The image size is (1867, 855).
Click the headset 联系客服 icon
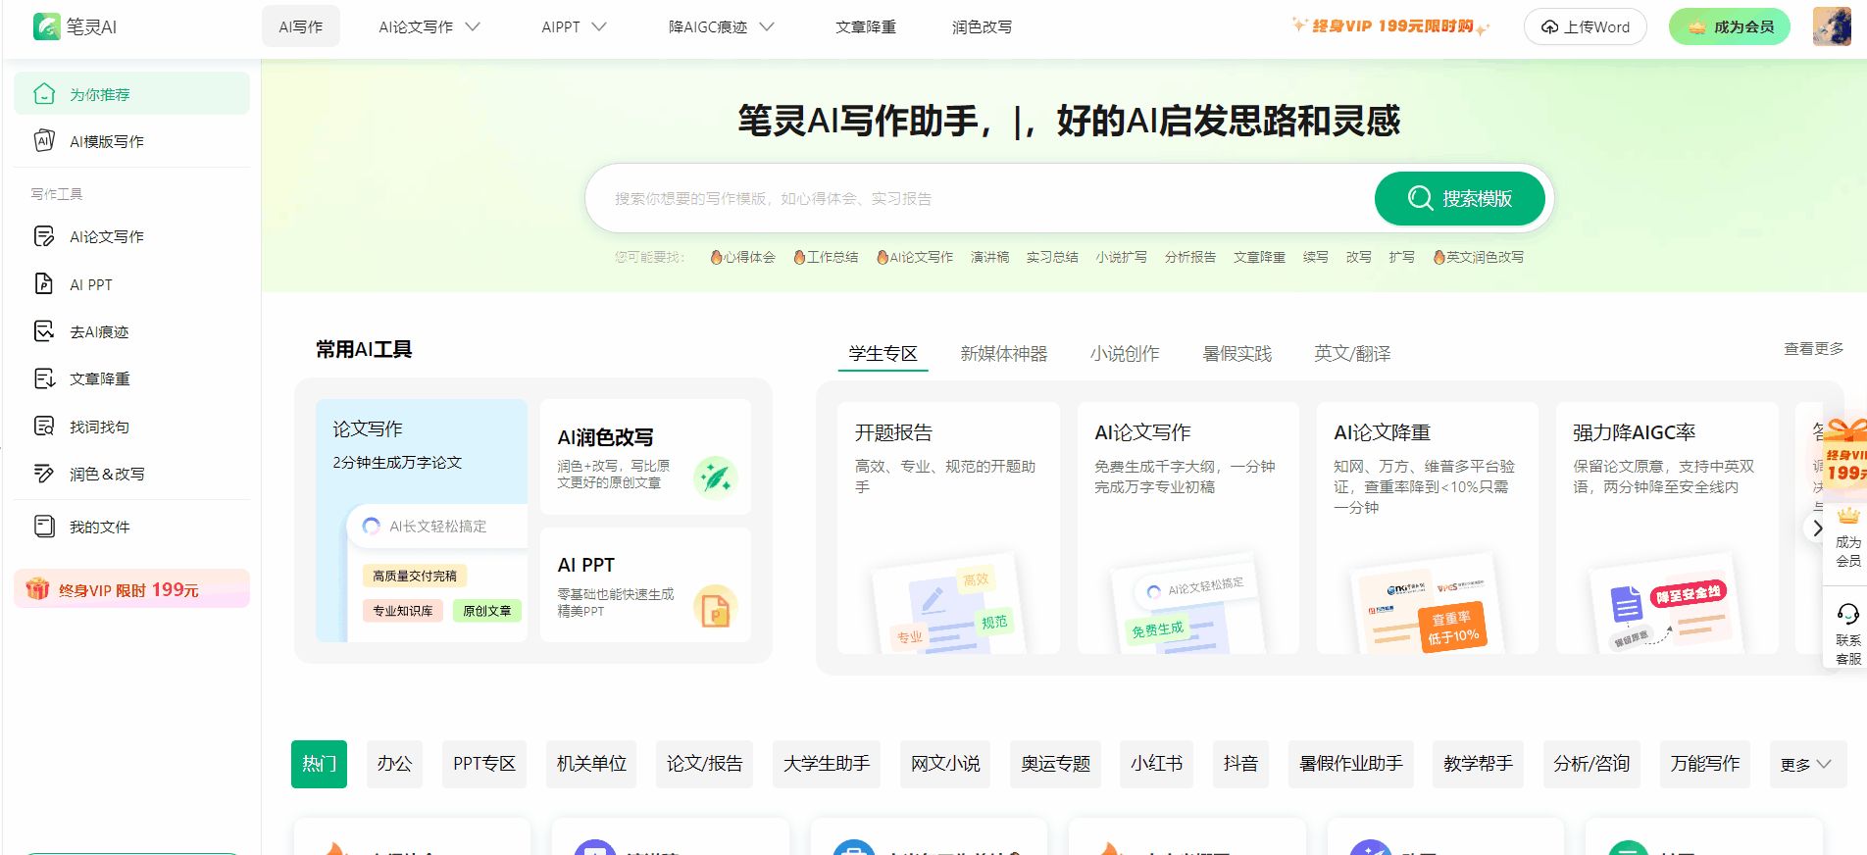click(1848, 614)
